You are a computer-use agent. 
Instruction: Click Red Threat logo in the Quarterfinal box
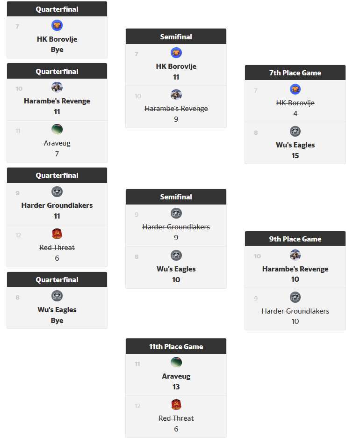coord(57,234)
